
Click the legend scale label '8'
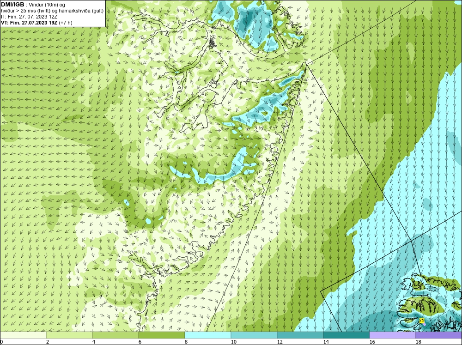[x=186, y=342]
